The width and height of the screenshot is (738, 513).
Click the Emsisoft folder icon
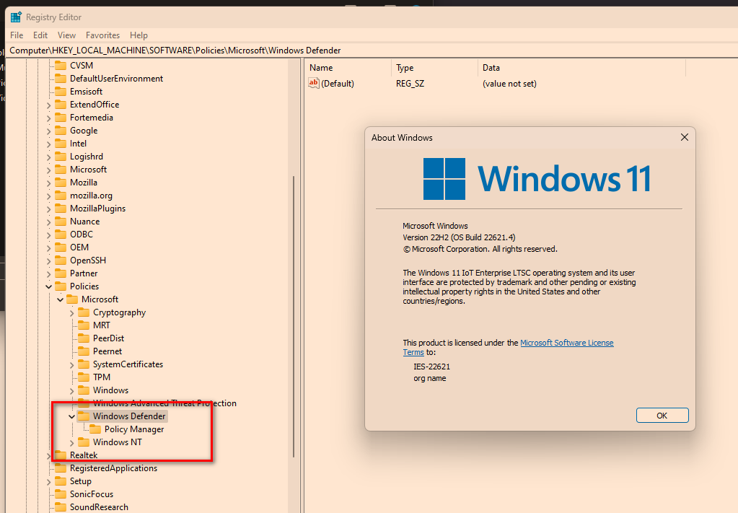tap(61, 92)
